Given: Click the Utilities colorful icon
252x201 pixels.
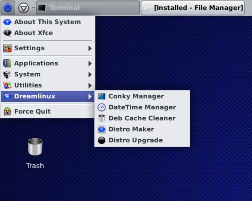Looking at the screenshot, I should (7, 85).
